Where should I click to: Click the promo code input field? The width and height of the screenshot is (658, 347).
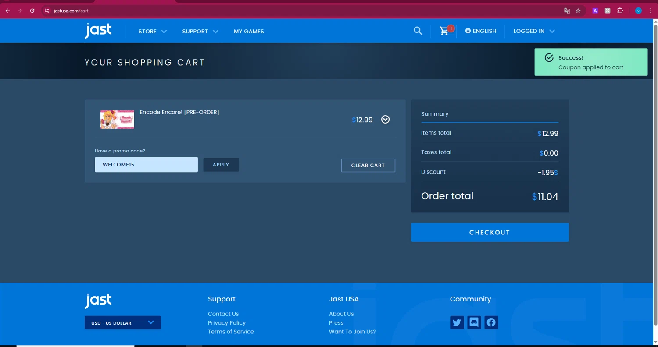pos(146,165)
